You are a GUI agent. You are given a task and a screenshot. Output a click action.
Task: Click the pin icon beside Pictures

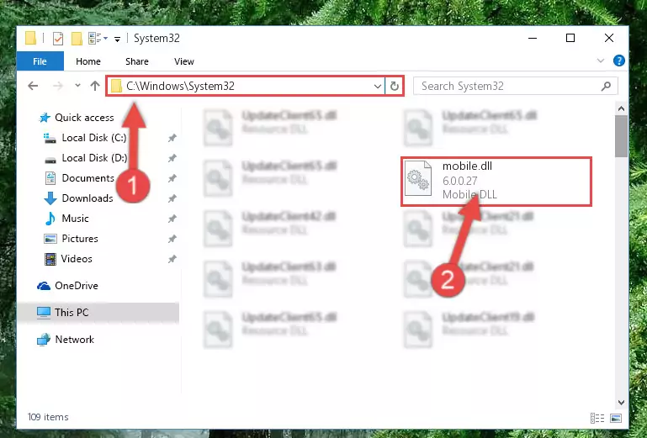point(172,239)
